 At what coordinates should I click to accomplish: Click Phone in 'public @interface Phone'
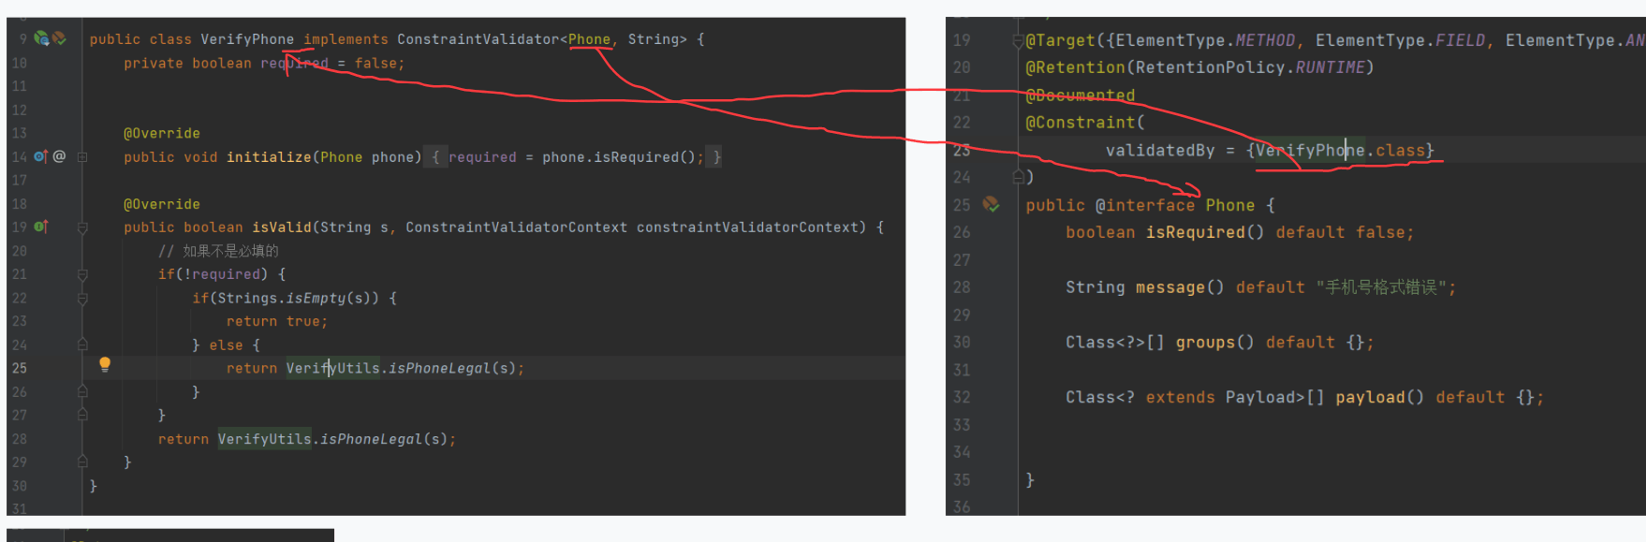coord(1230,205)
